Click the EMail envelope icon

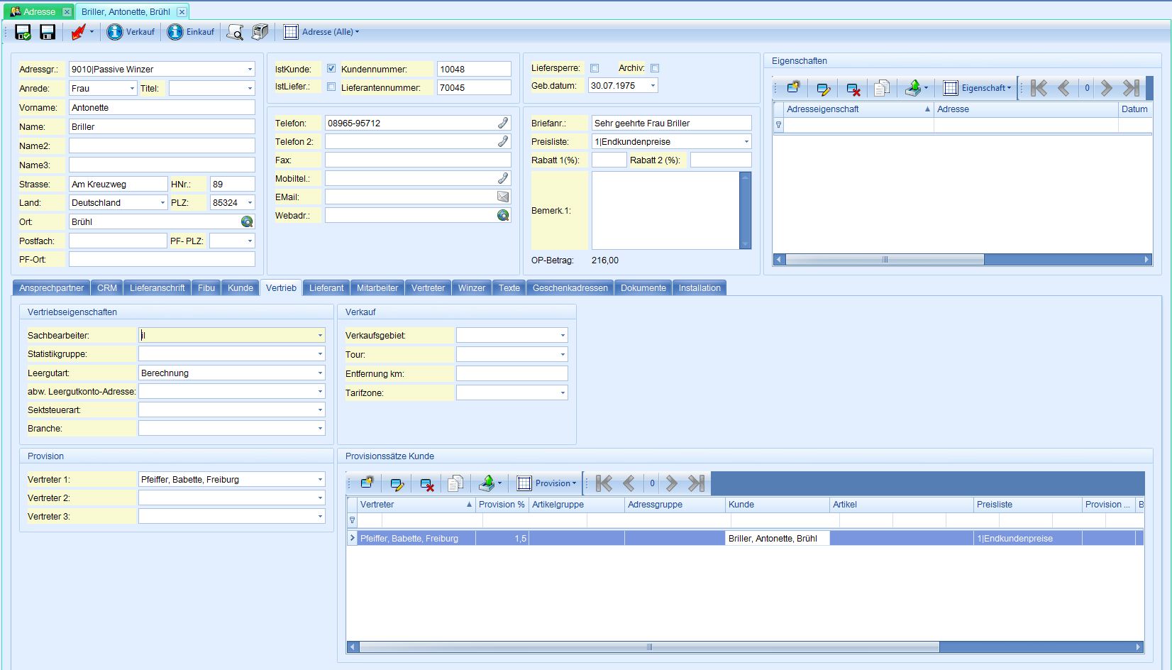point(503,197)
